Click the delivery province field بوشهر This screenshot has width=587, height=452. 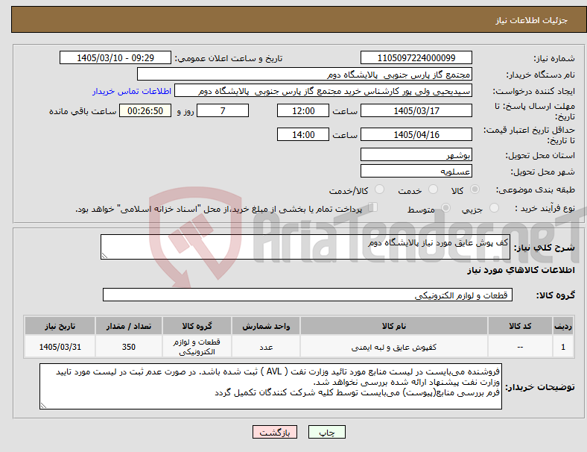pos(416,154)
